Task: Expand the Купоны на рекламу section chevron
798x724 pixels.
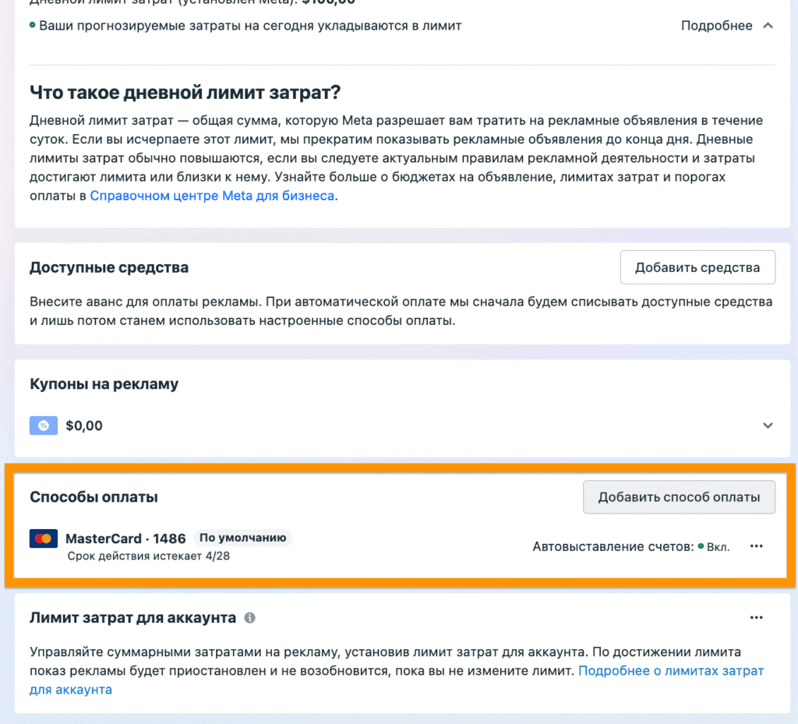Action: pyautogui.click(x=768, y=426)
